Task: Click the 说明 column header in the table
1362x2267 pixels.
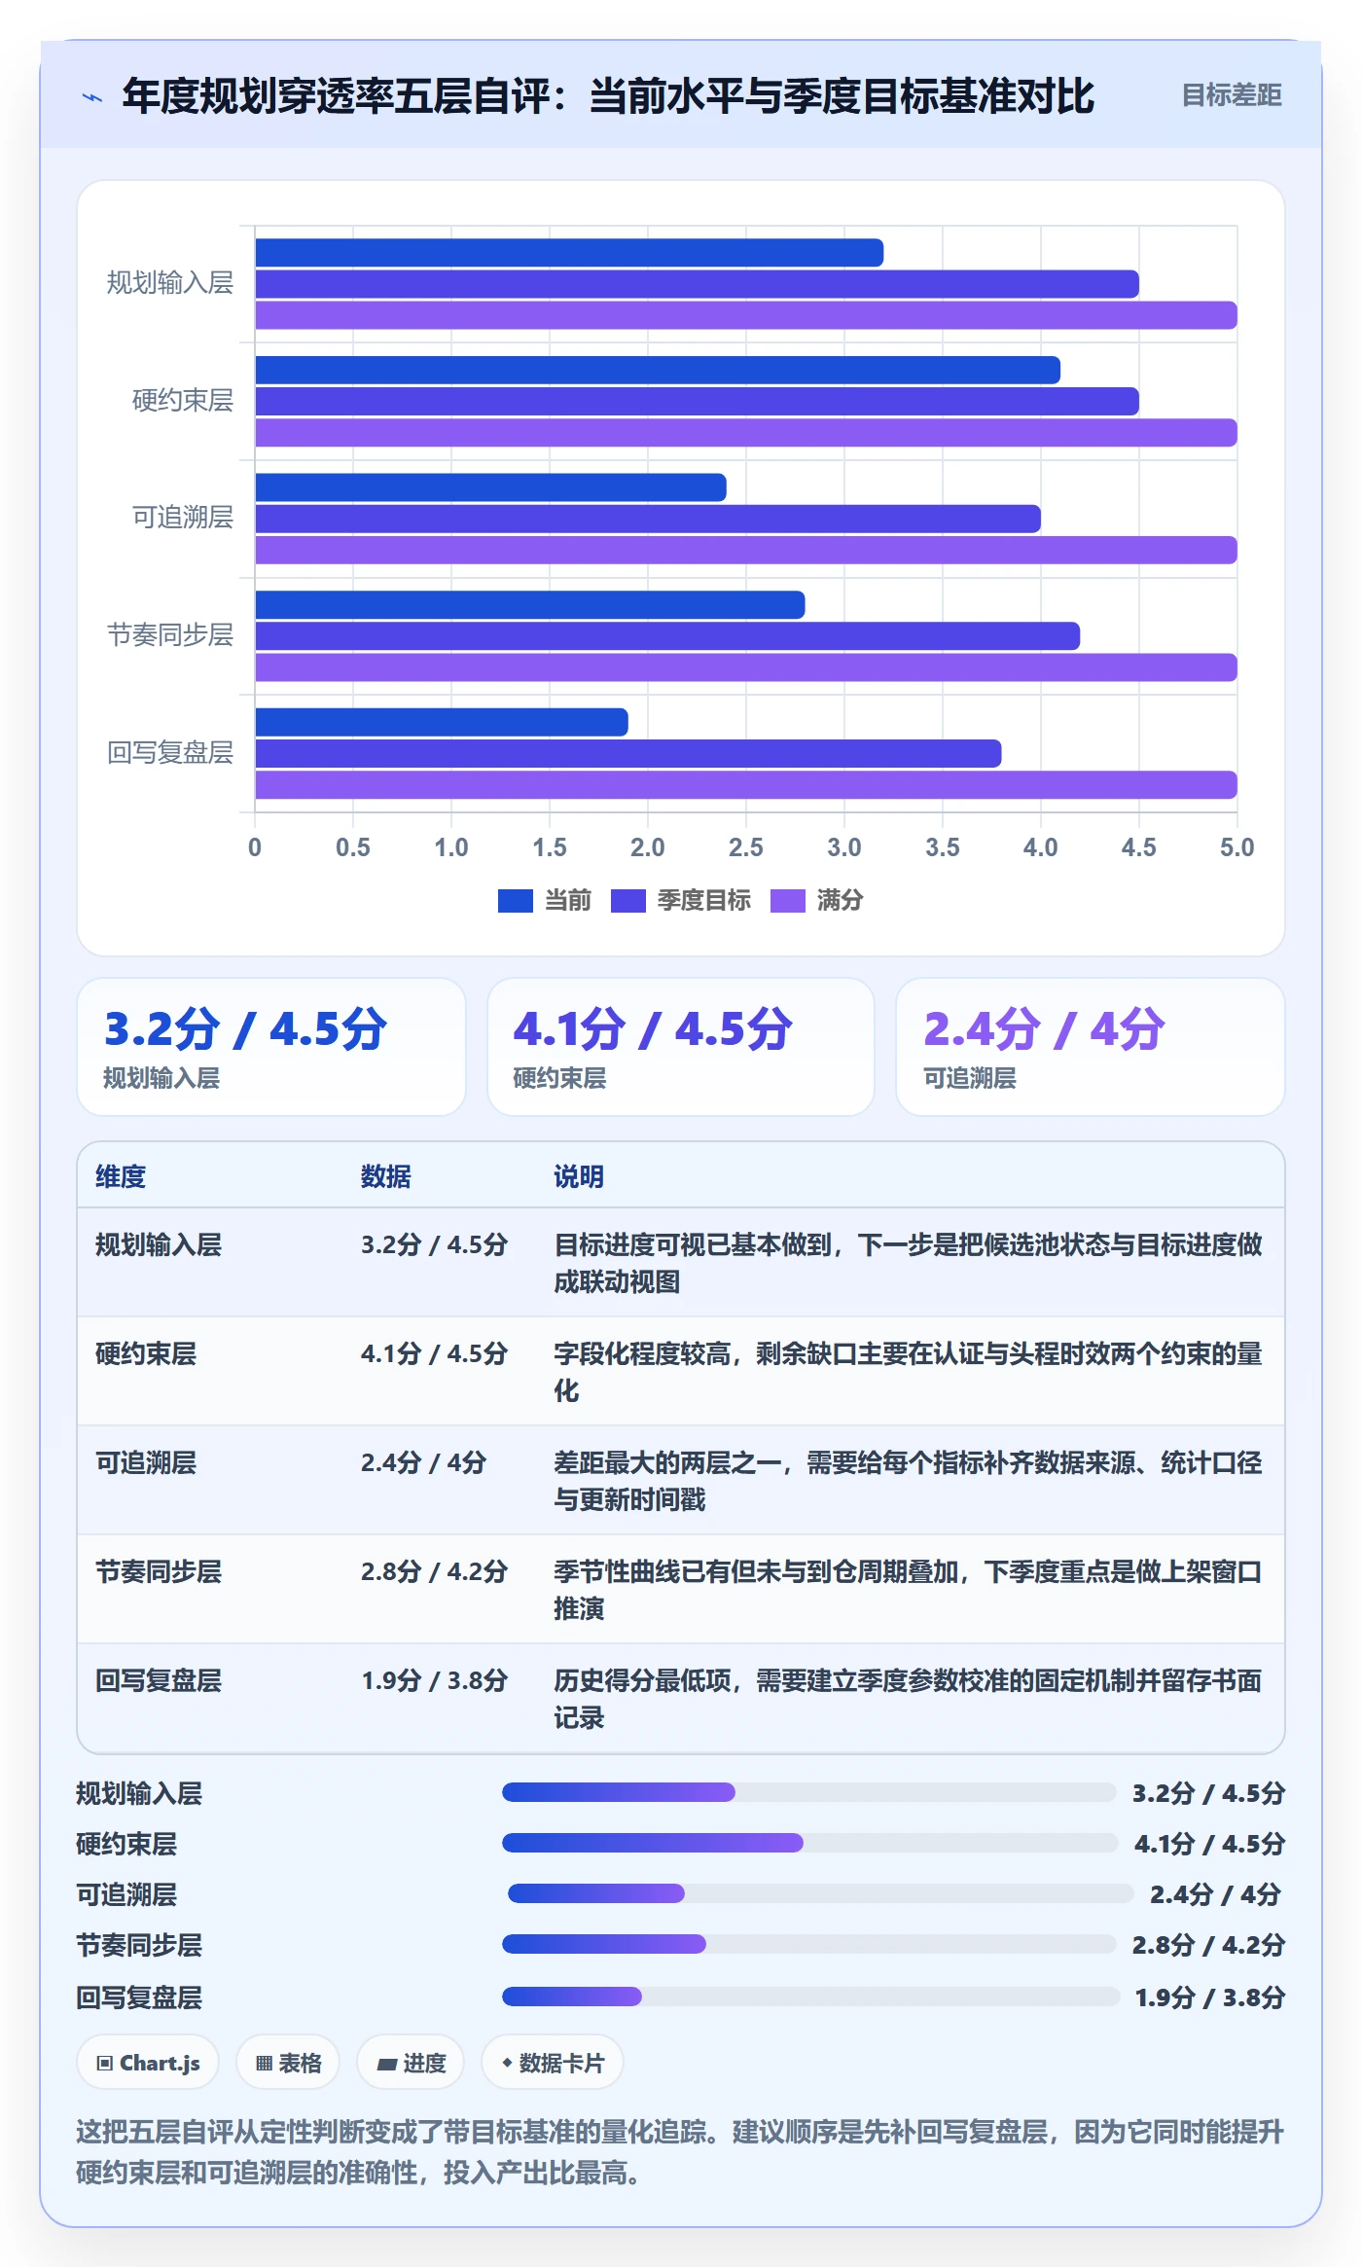Action: [x=579, y=1176]
